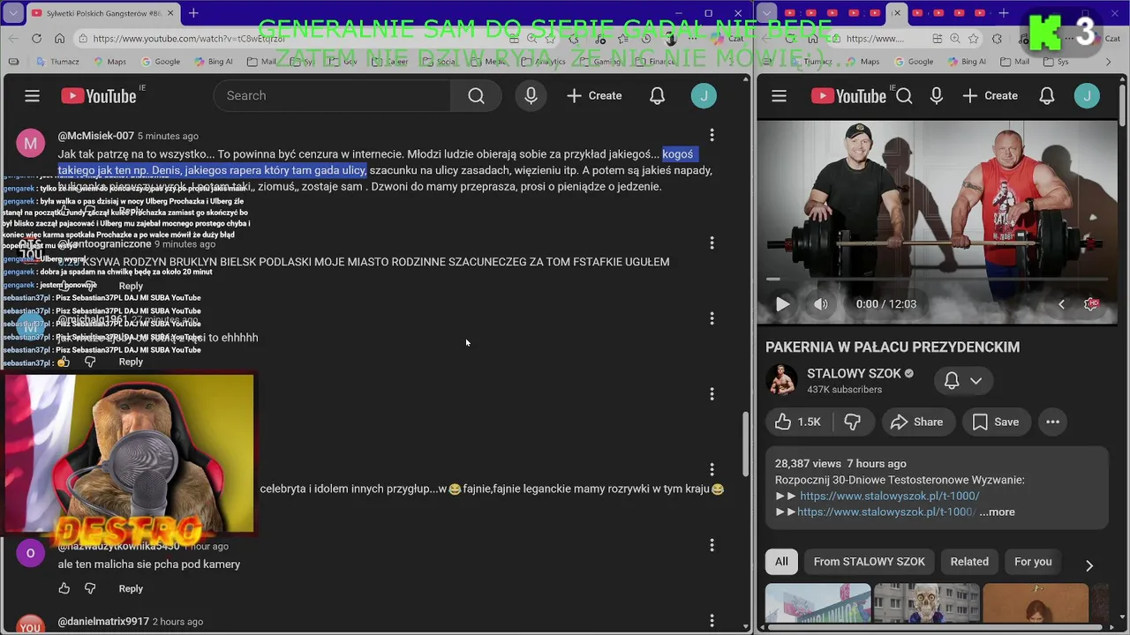The width and height of the screenshot is (1130, 635).
Task: Click microphone icon in right YouTube window
Action: (936, 96)
